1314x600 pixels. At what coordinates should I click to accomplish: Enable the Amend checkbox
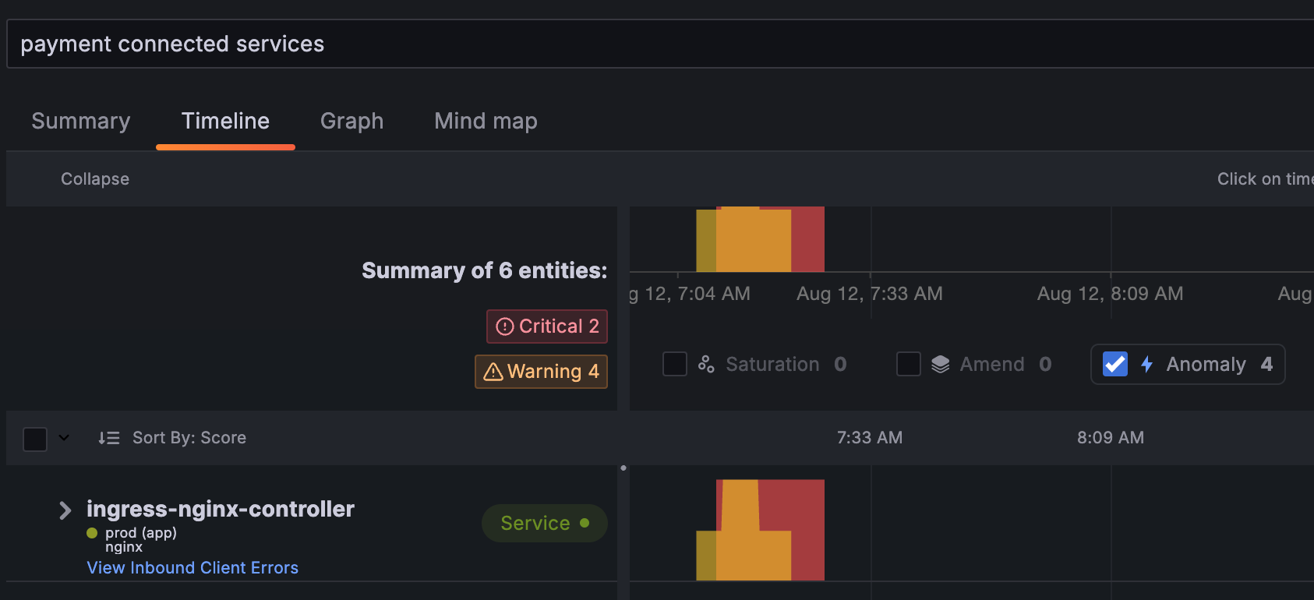[x=909, y=364]
